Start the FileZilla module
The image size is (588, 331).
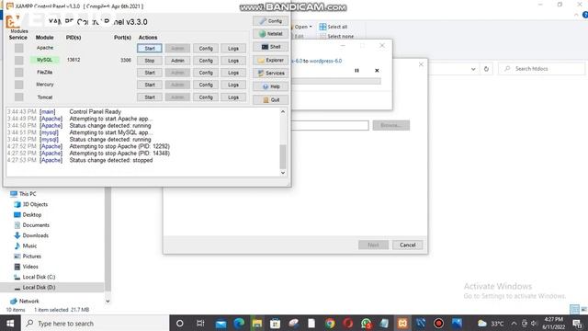point(150,73)
